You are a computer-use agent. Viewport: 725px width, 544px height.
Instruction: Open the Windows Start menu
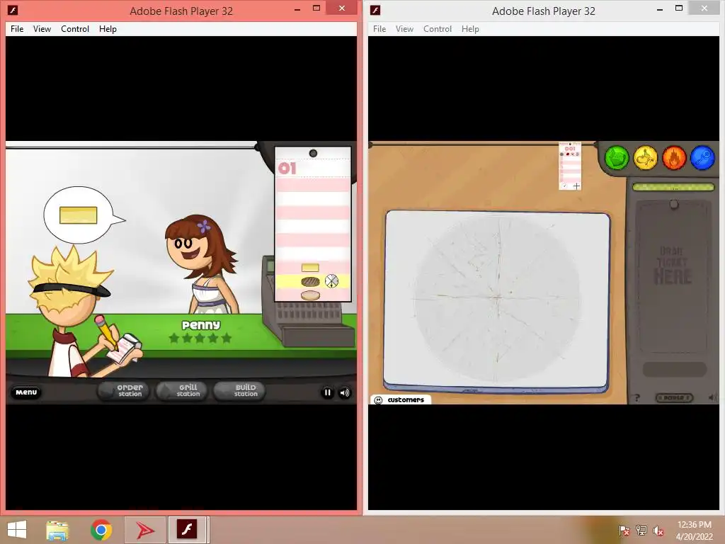pos(17,530)
